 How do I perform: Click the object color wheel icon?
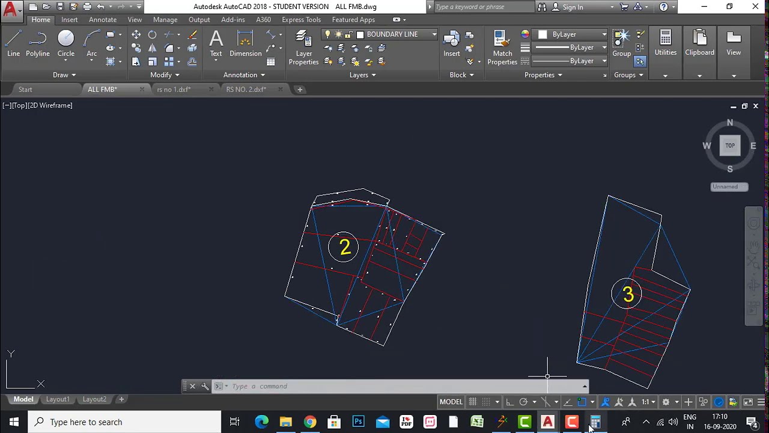click(525, 34)
